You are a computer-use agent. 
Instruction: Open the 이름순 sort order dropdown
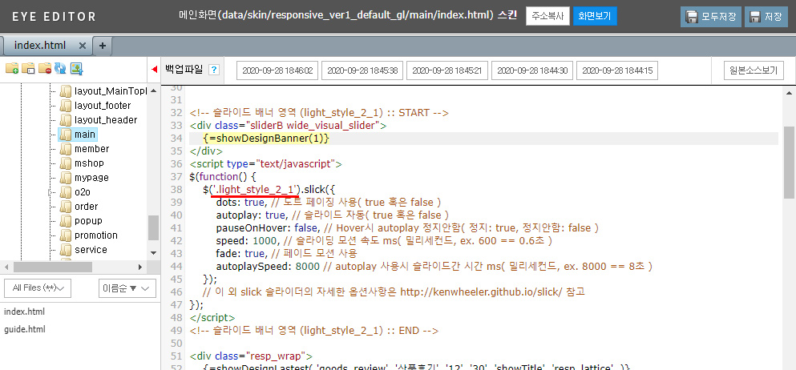coord(127,288)
